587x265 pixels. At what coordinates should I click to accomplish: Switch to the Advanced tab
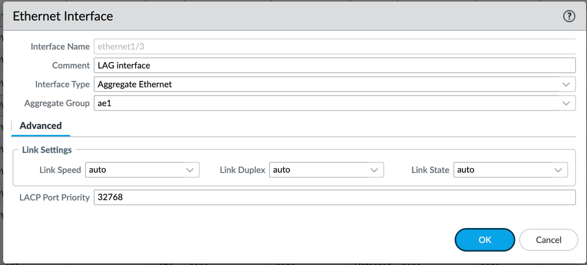pos(41,125)
